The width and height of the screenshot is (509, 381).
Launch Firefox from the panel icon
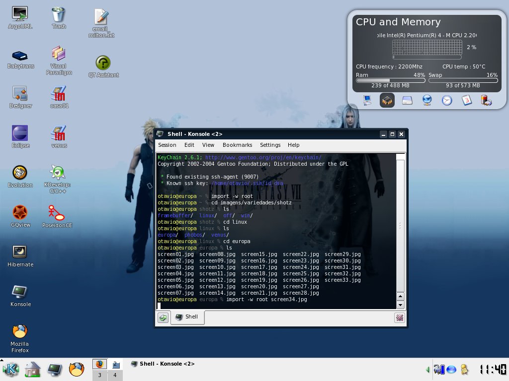(x=77, y=369)
